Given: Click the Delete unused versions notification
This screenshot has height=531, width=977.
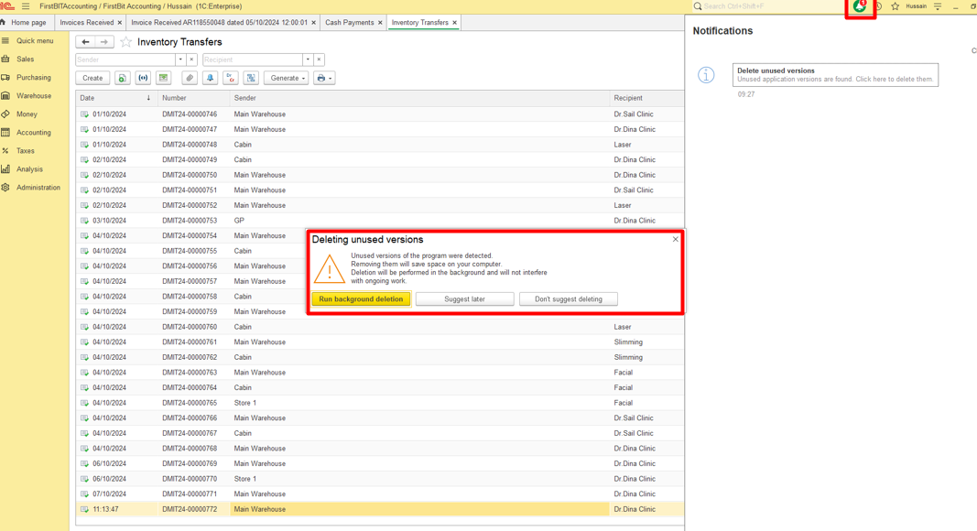Looking at the screenshot, I should pyautogui.click(x=835, y=75).
